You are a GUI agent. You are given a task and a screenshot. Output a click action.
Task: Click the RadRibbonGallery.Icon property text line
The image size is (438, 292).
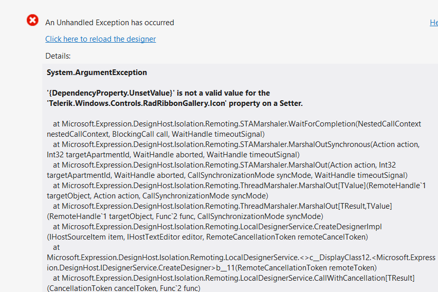(x=175, y=103)
